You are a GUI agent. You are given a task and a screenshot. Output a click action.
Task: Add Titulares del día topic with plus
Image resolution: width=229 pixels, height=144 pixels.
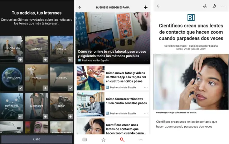point(20,60)
